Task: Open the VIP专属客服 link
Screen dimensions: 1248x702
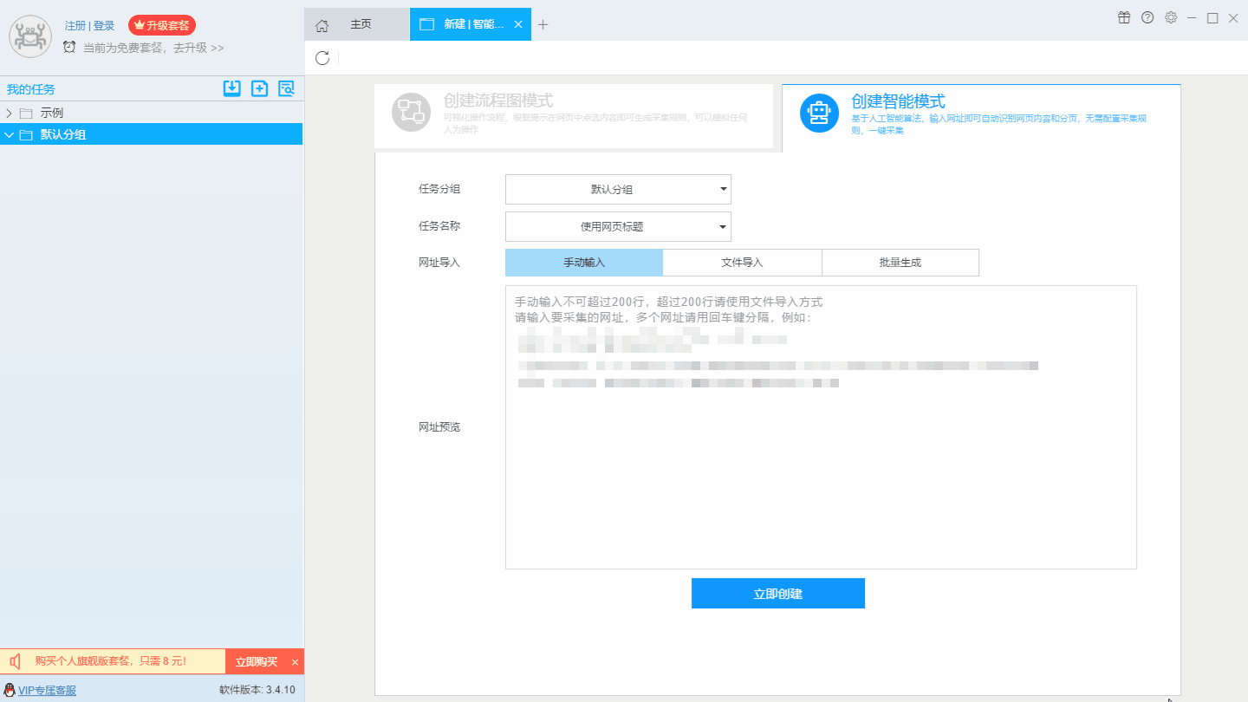Action: pos(47,690)
